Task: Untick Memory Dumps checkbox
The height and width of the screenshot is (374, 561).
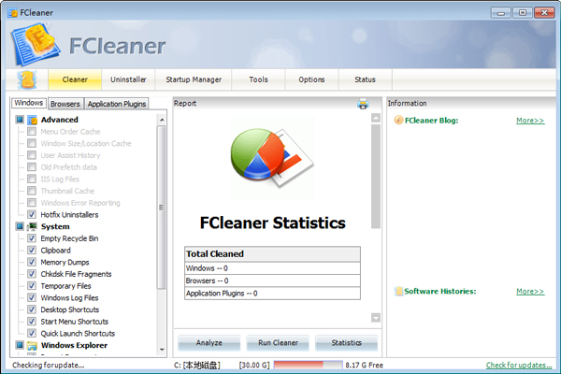Action: 32,262
